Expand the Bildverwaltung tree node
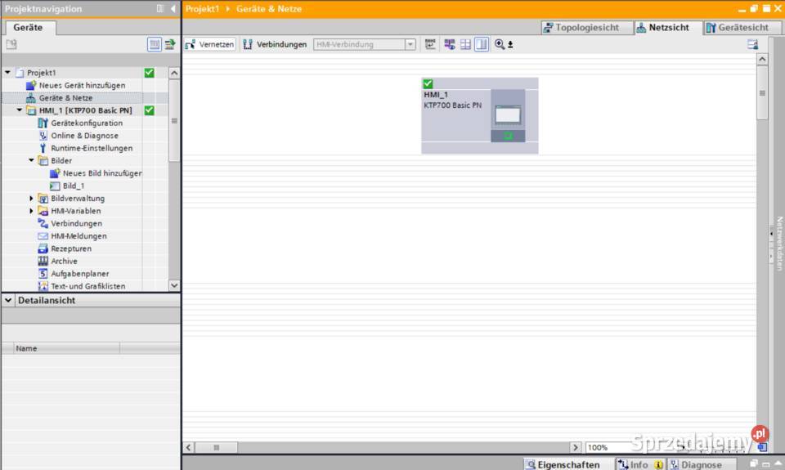The image size is (785, 470). click(x=32, y=199)
